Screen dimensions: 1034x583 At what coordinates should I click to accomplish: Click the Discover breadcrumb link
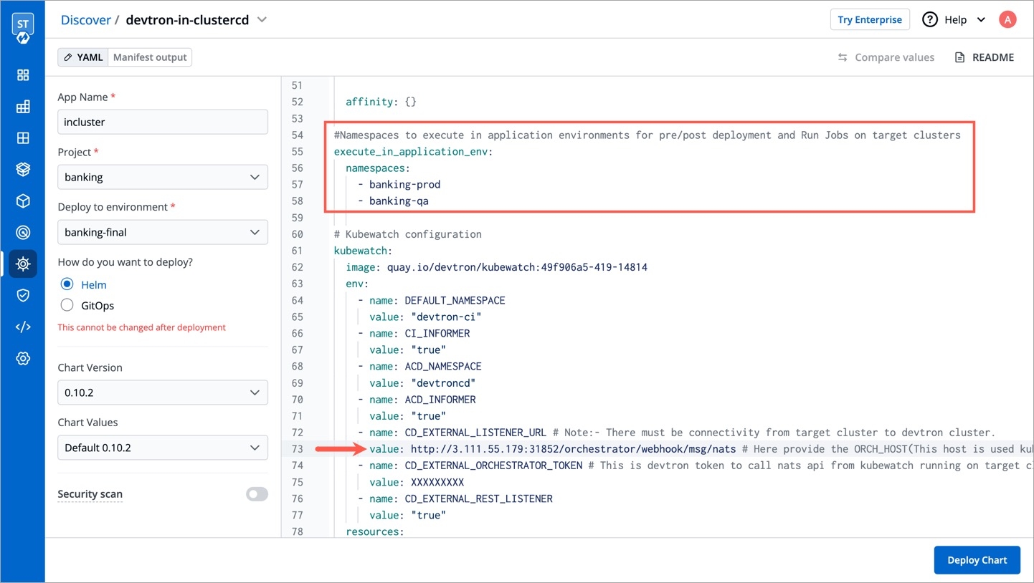85,20
